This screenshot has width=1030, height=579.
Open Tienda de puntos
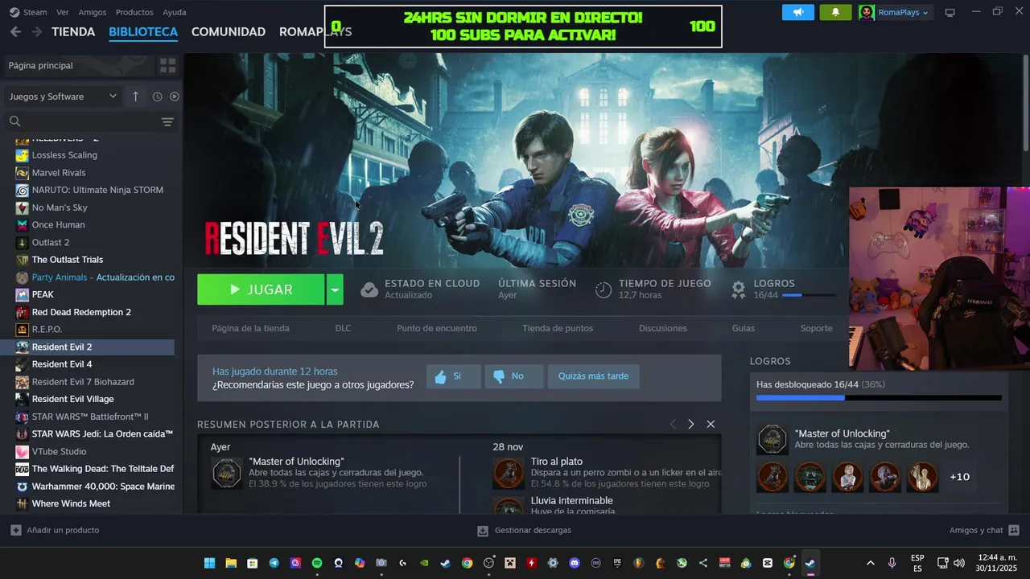click(558, 328)
